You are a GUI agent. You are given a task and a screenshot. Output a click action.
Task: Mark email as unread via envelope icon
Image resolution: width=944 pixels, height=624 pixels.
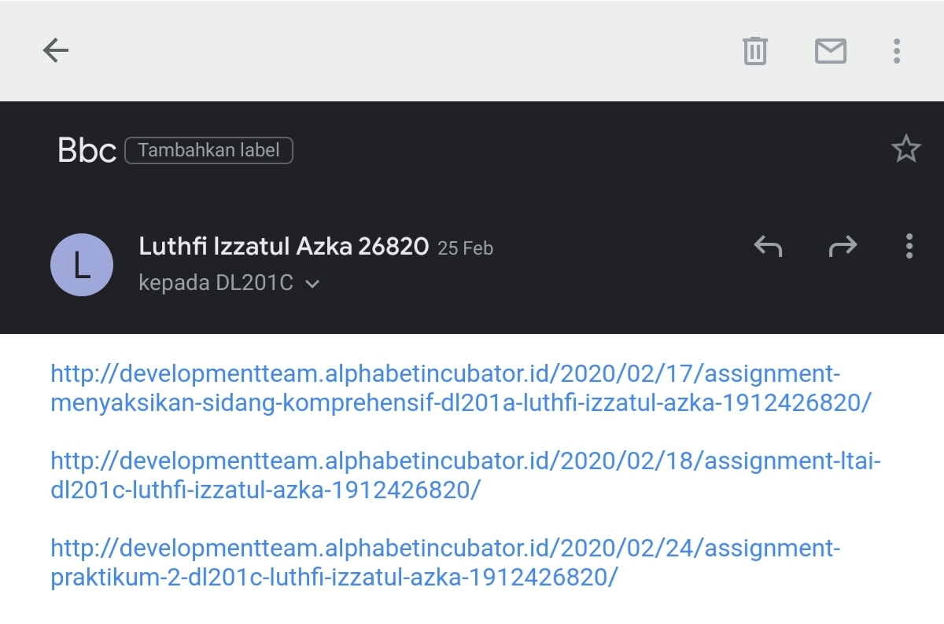(x=830, y=51)
